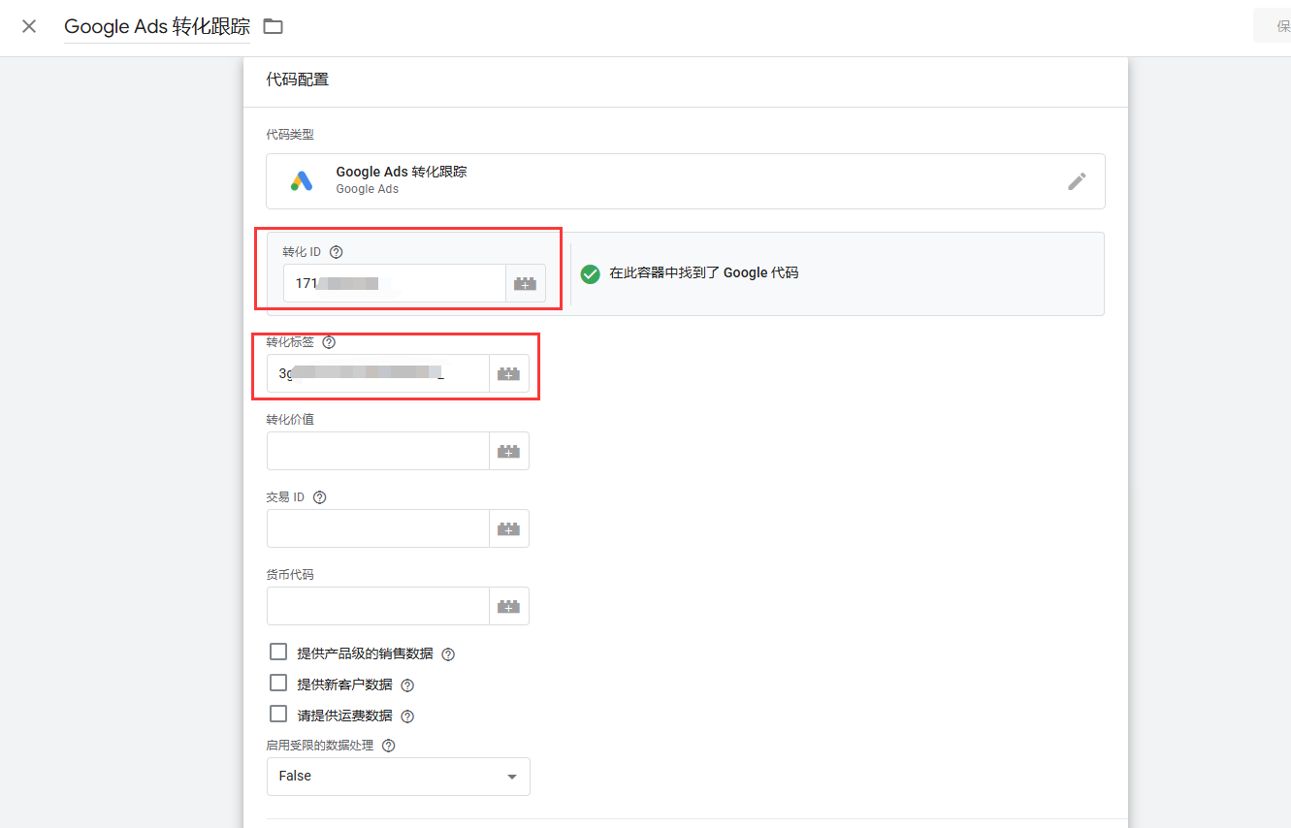Insert a variable for 转化标签
Screen dimensions: 1291x828
pos(509,373)
